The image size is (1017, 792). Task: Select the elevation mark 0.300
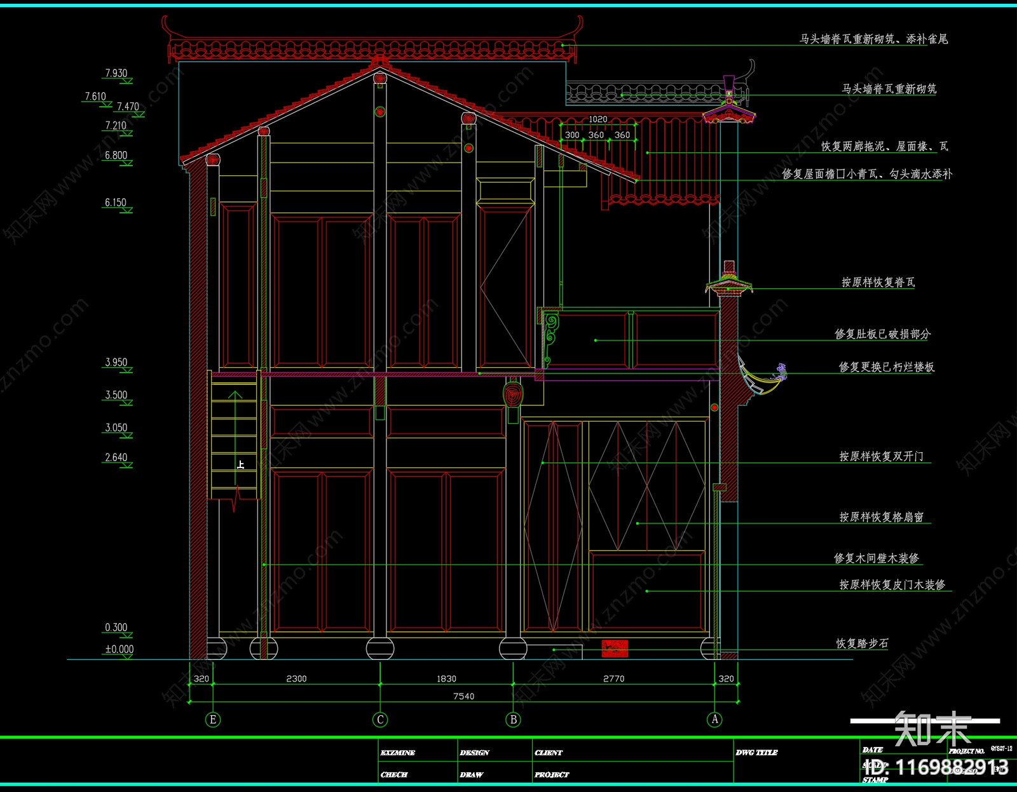click(x=116, y=628)
